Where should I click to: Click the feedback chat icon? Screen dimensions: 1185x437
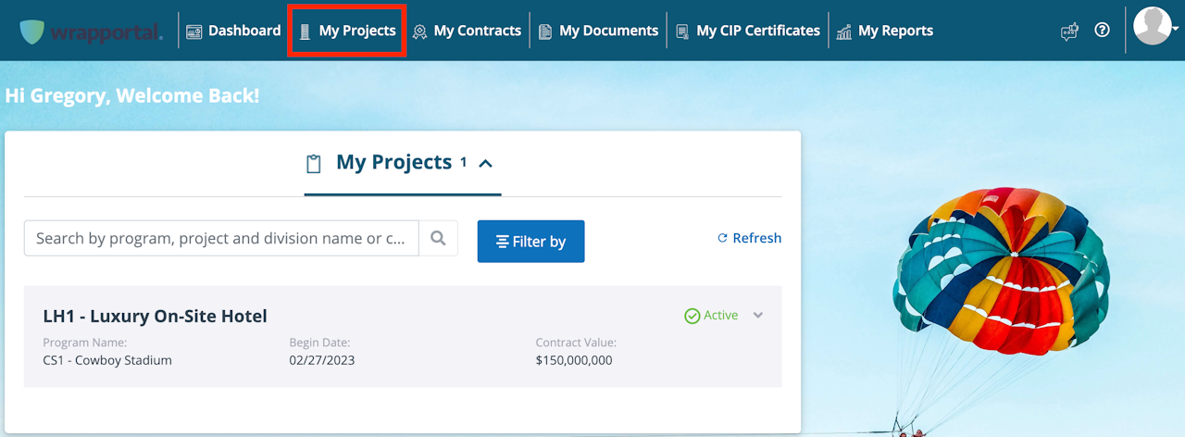click(x=1069, y=31)
